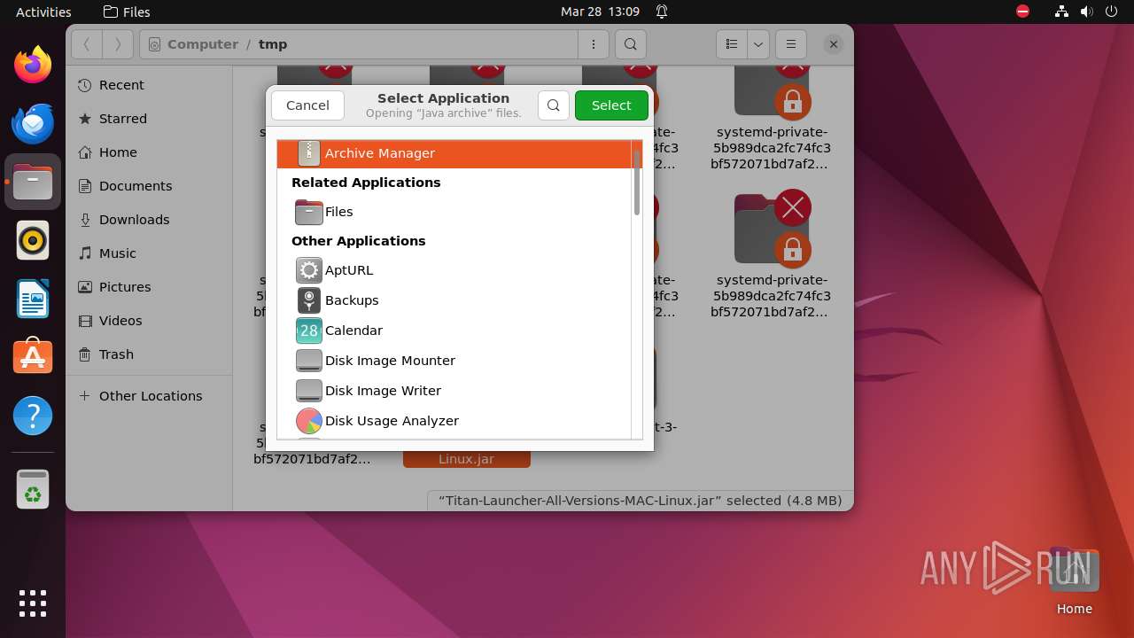
Task: Select Disk Image Mounter entry
Action: tap(454, 361)
